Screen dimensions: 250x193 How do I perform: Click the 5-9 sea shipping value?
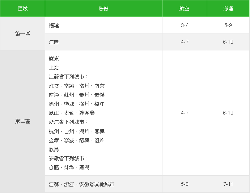point(228,26)
